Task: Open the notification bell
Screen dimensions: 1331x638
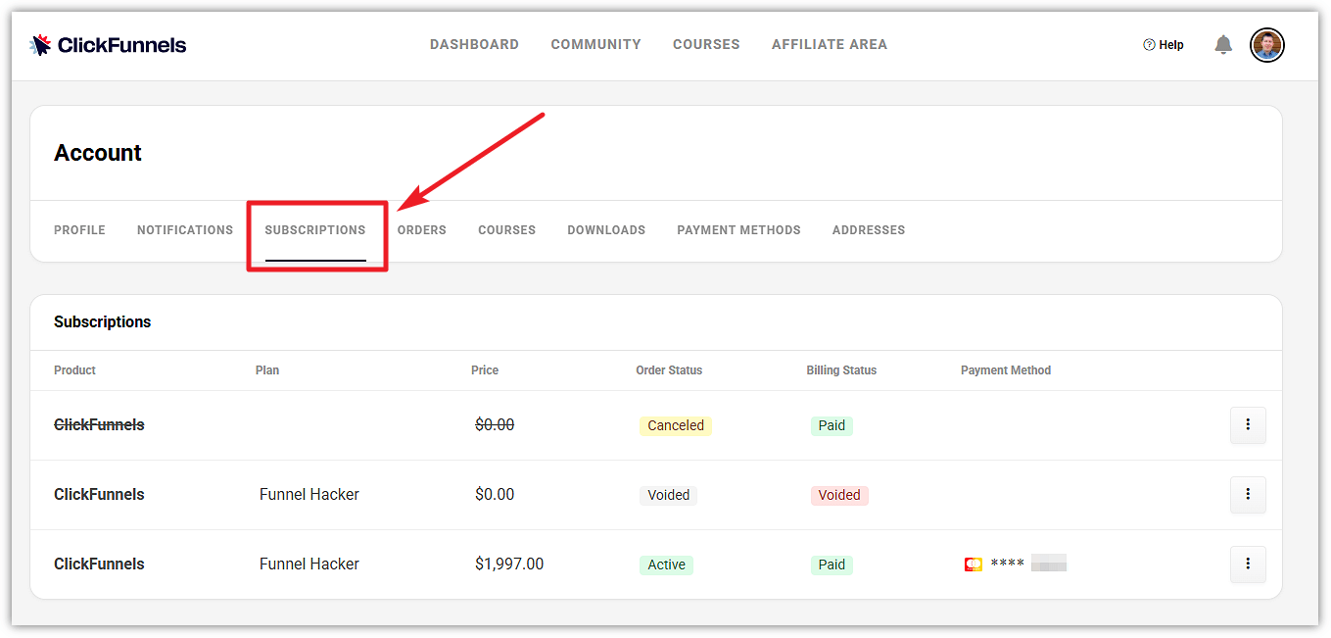Action: pyautogui.click(x=1222, y=44)
